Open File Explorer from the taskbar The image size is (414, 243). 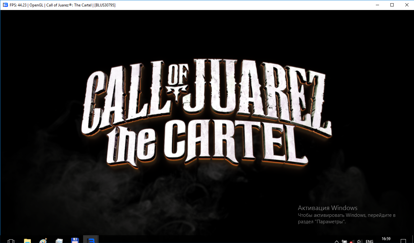[x=27, y=241]
